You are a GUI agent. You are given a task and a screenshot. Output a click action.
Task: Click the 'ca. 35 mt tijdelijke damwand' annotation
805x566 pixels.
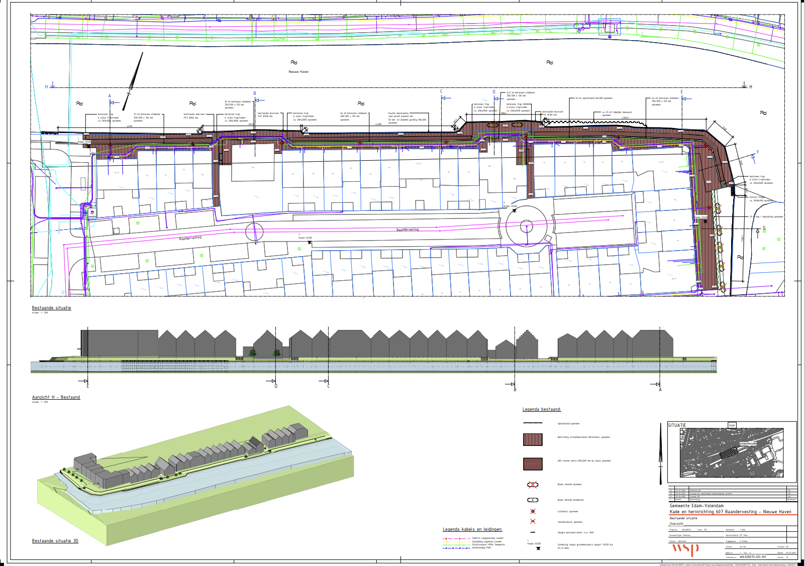click(x=617, y=114)
